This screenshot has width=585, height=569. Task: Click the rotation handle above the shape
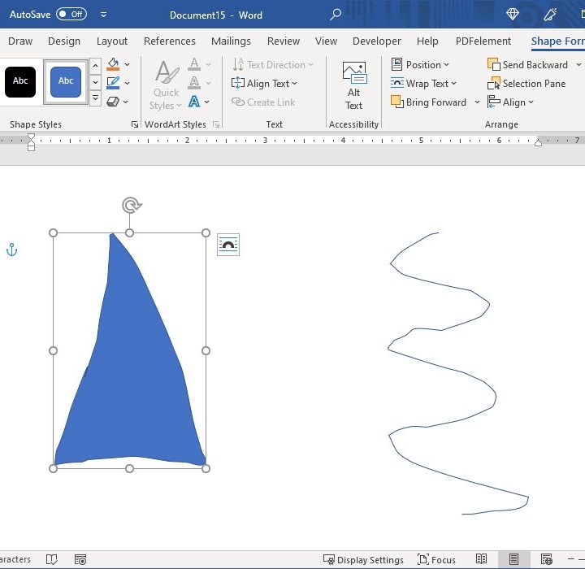tap(132, 205)
